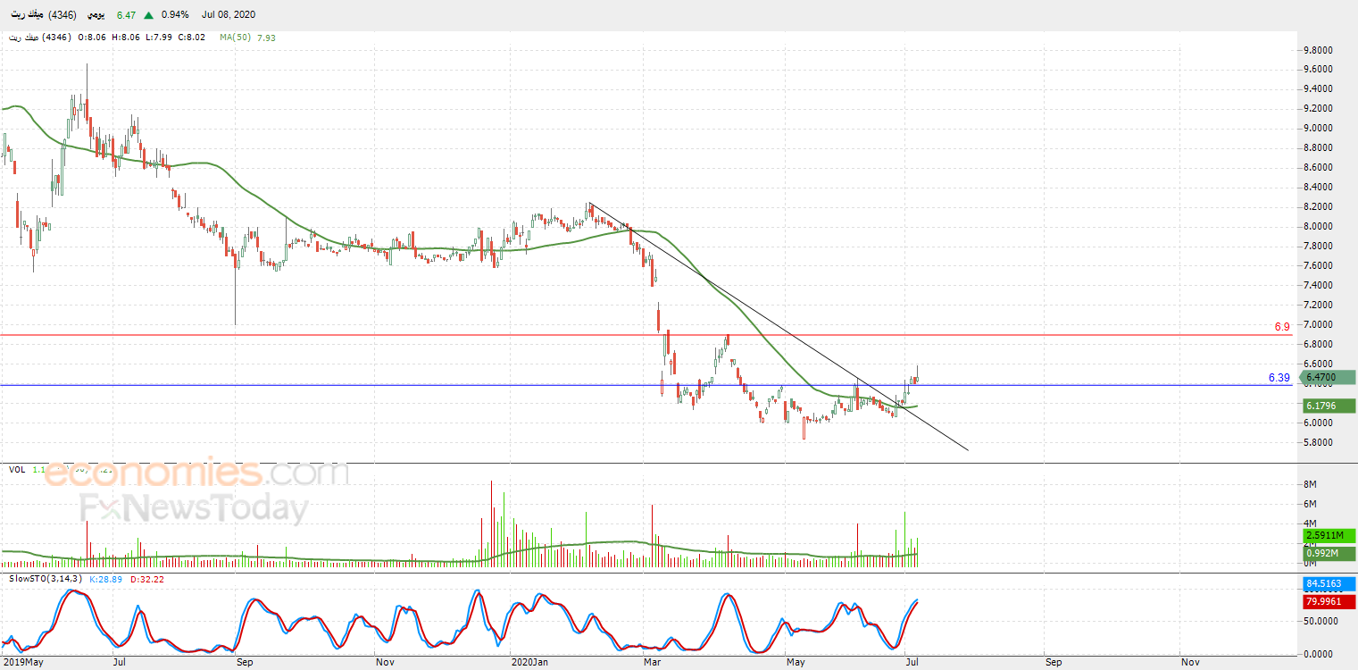This screenshot has height=670, width=1358.
Task: Select the black descending trendline
Action: click(x=779, y=327)
